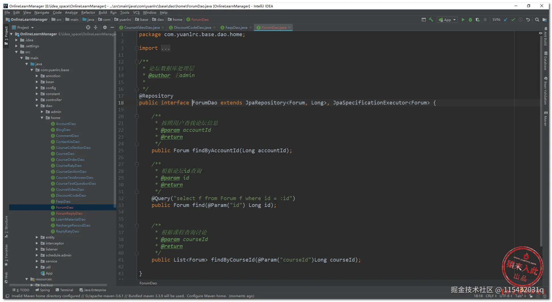Open the File menu
The image size is (552, 302).
point(7,13)
